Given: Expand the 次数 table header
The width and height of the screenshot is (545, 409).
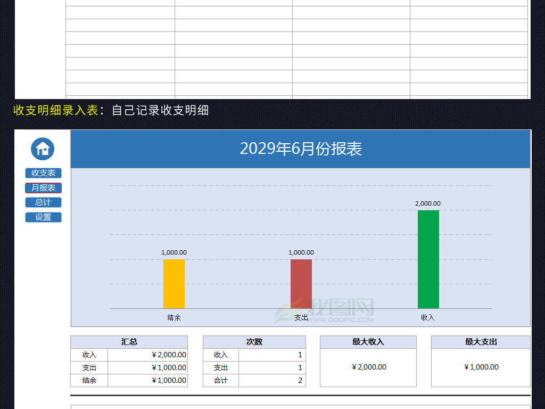Looking at the screenshot, I should pyautogui.click(x=254, y=341).
